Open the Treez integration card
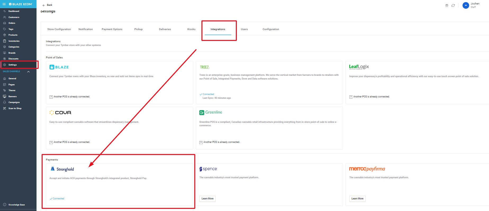The image size is (489, 211). [269, 82]
